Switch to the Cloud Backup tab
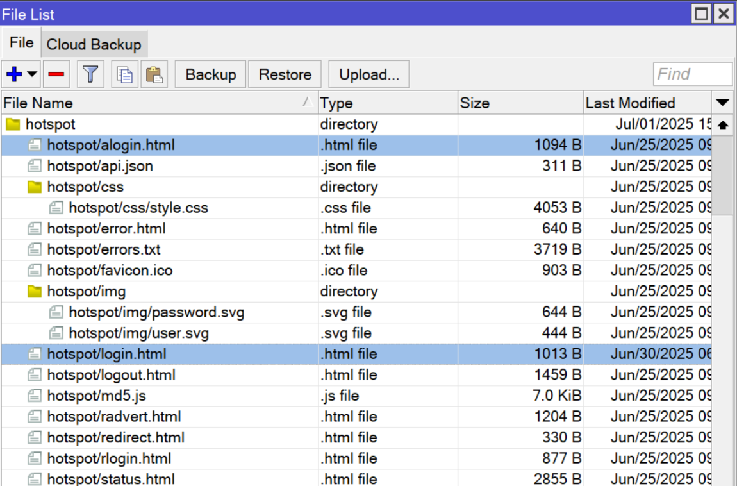737x486 pixels. pos(94,43)
